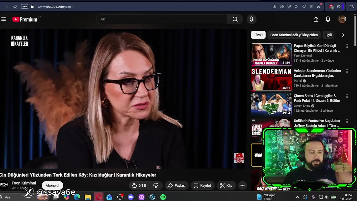Open Outlook from taskbar

click(109, 197)
